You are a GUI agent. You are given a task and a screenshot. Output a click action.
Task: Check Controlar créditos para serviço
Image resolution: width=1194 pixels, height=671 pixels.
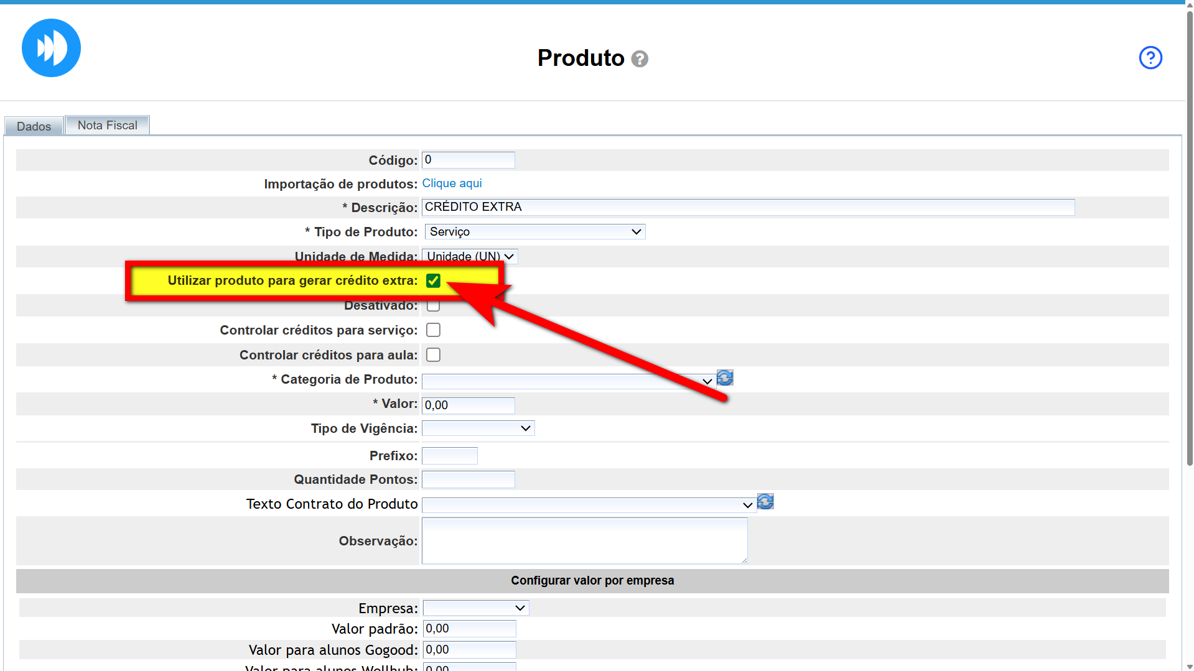click(433, 330)
